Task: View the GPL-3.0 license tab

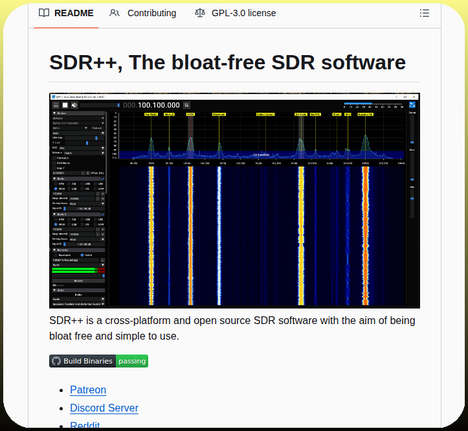Action: coord(235,13)
